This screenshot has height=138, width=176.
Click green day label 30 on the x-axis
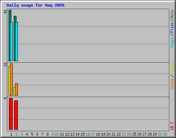[x=160, y=134]
